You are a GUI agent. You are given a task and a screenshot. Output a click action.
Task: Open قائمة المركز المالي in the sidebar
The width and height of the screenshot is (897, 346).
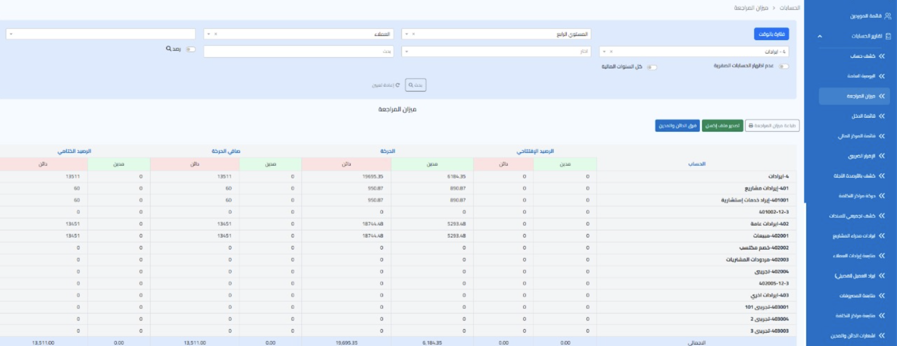coord(857,136)
